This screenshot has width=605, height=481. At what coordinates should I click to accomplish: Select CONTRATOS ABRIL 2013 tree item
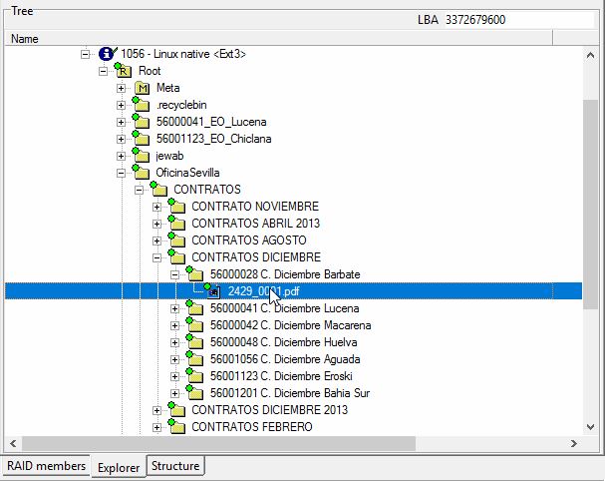255,224
